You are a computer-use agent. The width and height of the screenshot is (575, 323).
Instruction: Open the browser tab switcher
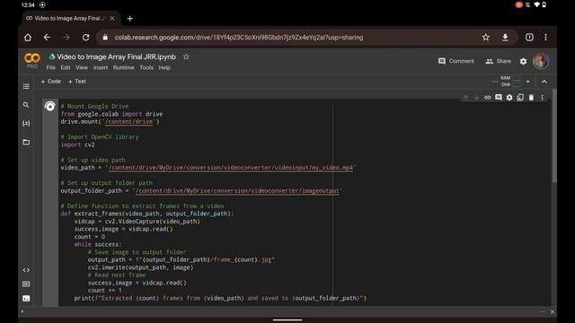tap(529, 38)
